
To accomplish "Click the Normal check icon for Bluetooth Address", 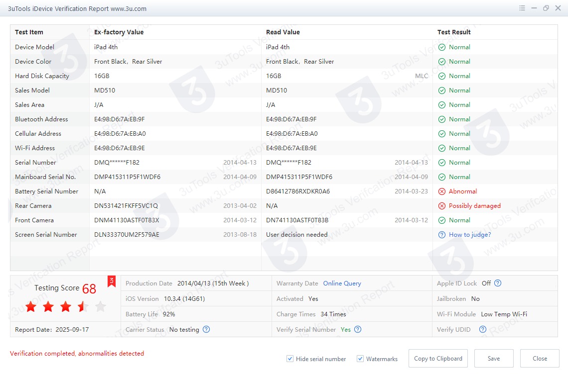I will (x=442, y=119).
